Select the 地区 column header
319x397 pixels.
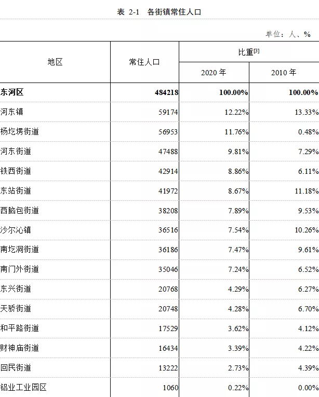coord(55,62)
